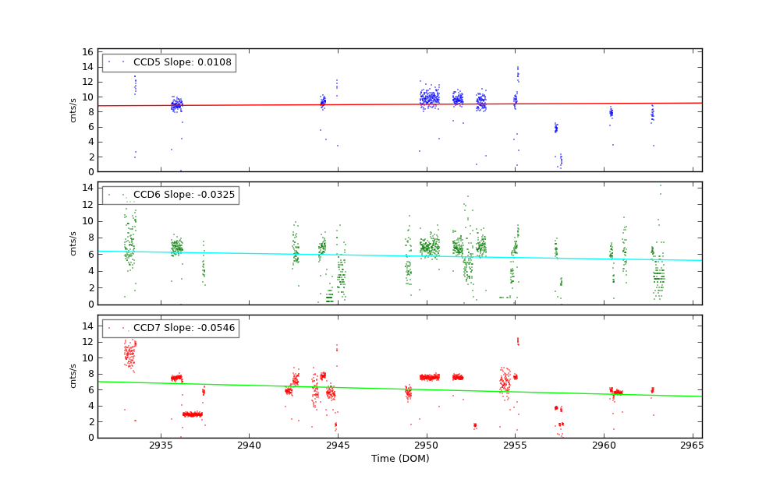This screenshot has width=780, height=486.
Task: Click the blue marker in CCD5 legend
Action: [115, 62]
